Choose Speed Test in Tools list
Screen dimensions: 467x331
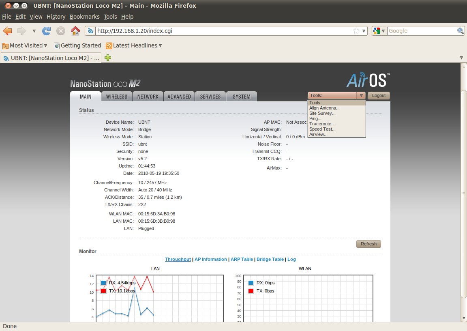pyautogui.click(x=322, y=129)
